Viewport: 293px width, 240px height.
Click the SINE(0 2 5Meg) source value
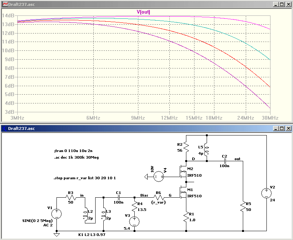[x=37, y=220]
